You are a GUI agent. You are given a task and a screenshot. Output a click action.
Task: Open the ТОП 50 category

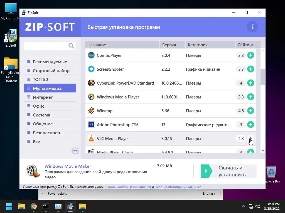click(x=50, y=79)
